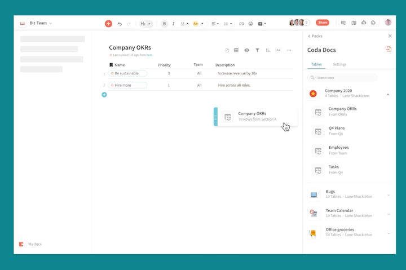The width and height of the screenshot is (406, 270).
Task: Click the Name column header
Action: click(x=120, y=65)
